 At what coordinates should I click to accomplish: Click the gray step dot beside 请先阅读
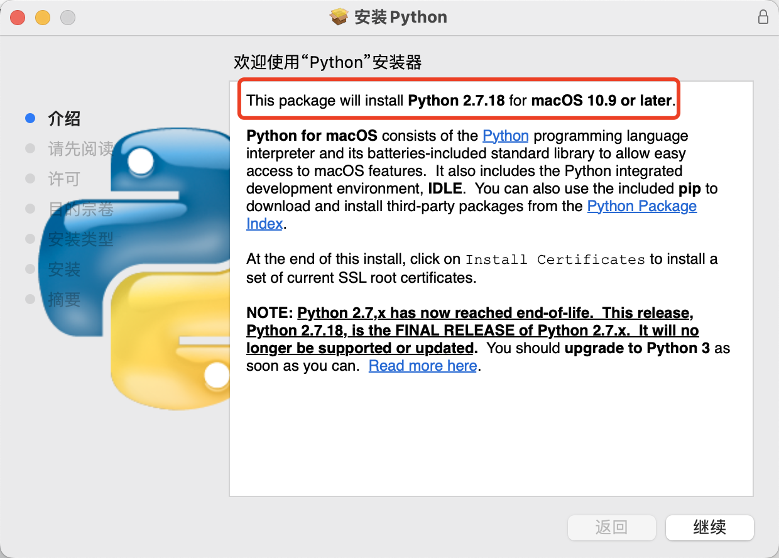pos(30,149)
